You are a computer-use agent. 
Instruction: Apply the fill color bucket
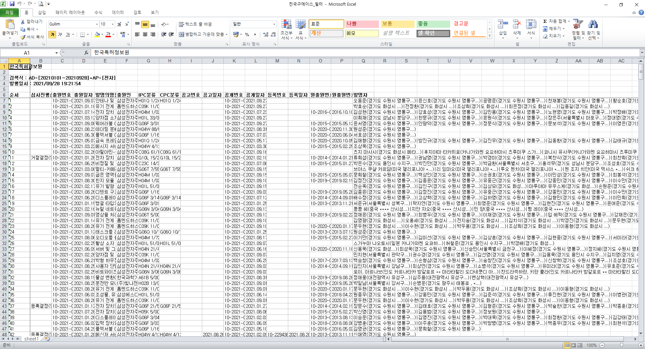coord(97,35)
